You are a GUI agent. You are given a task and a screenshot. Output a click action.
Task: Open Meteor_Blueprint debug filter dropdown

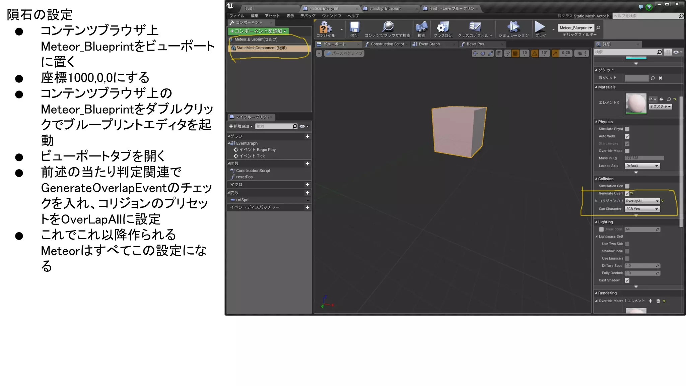coord(575,28)
